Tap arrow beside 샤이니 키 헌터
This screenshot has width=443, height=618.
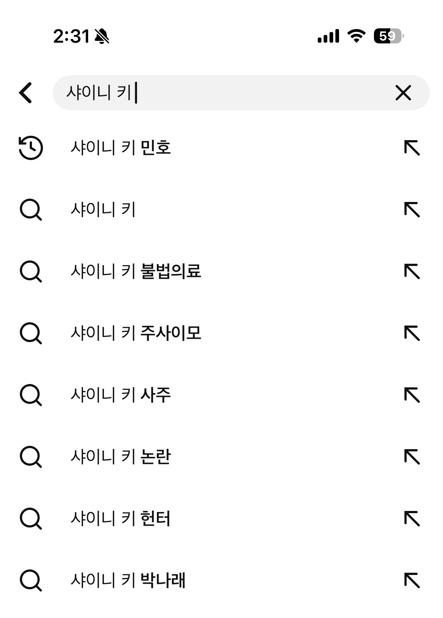click(412, 519)
